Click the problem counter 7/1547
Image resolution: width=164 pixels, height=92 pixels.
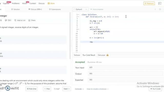(x=57, y=89)
